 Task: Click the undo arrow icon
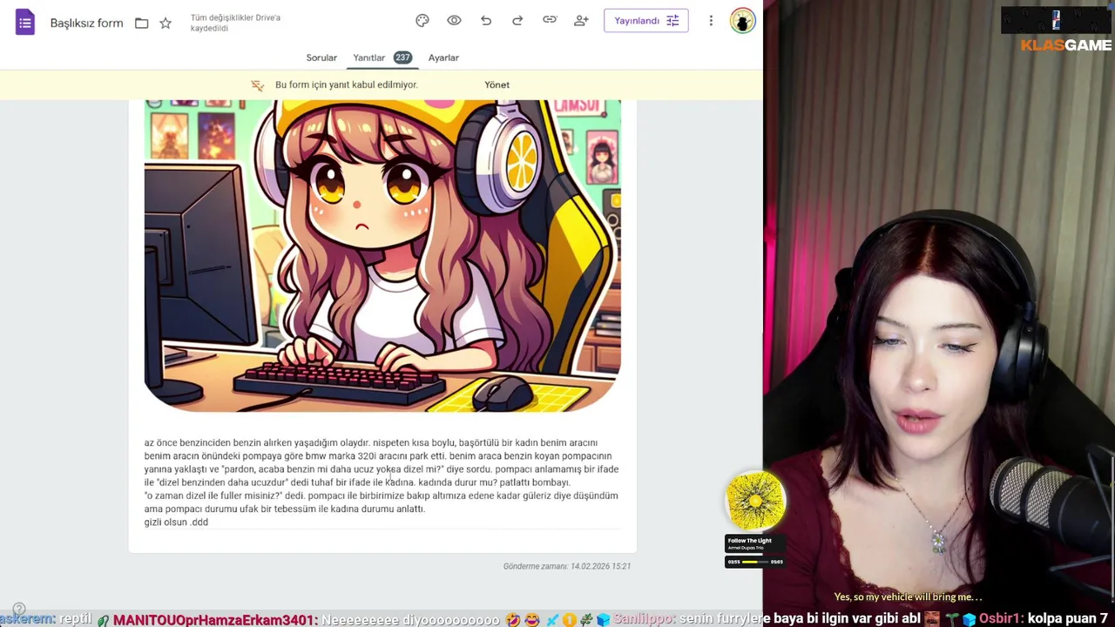point(486,20)
